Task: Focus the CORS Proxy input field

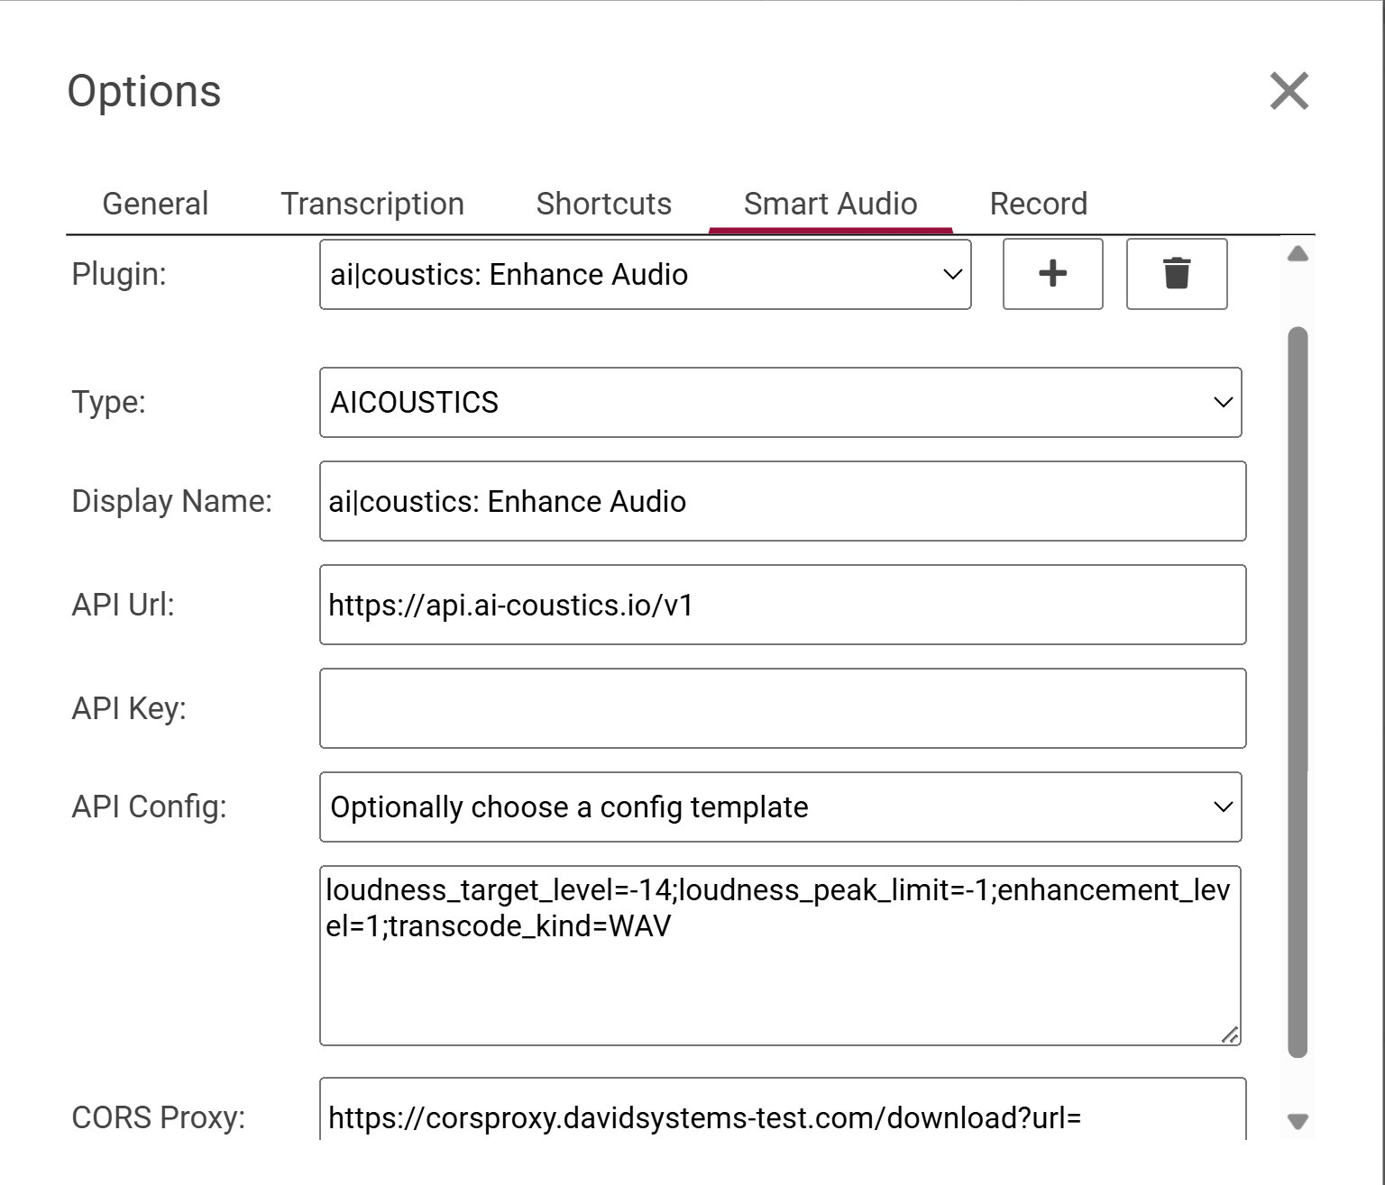Action: tap(782, 1116)
